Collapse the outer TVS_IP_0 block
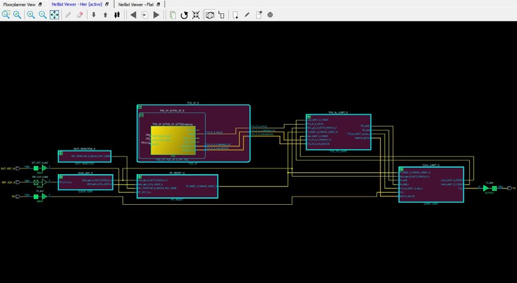517x283 pixels. [140, 108]
